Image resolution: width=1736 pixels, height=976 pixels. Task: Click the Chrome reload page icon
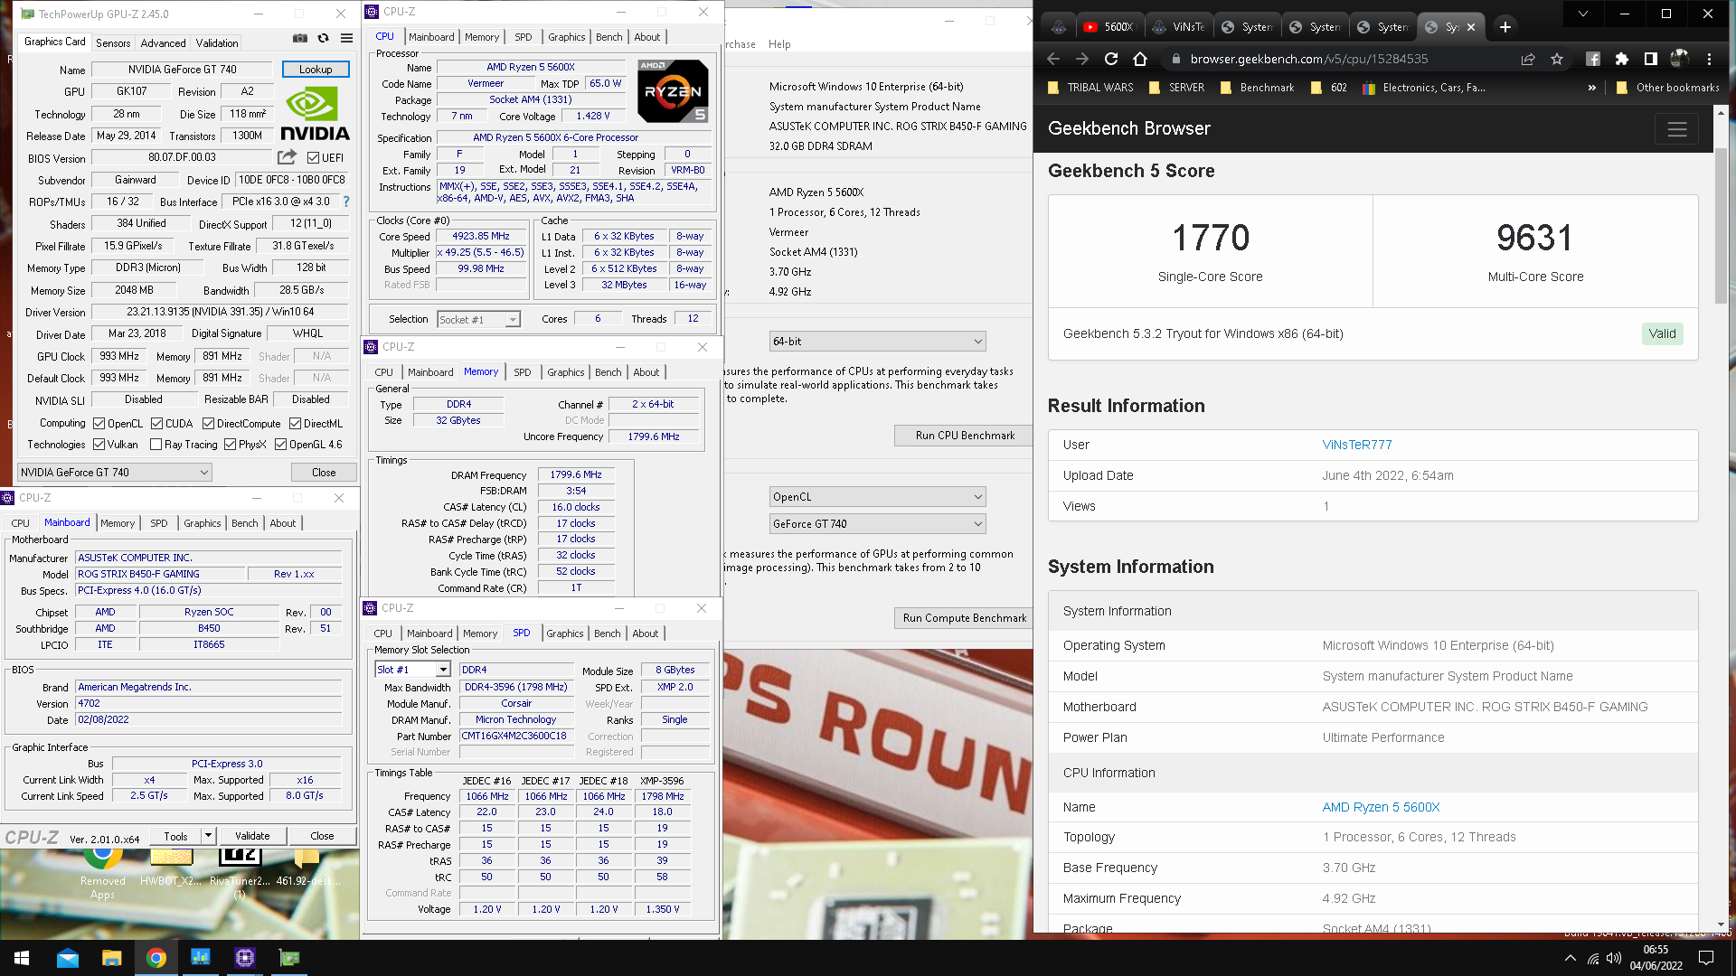click(x=1111, y=59)
